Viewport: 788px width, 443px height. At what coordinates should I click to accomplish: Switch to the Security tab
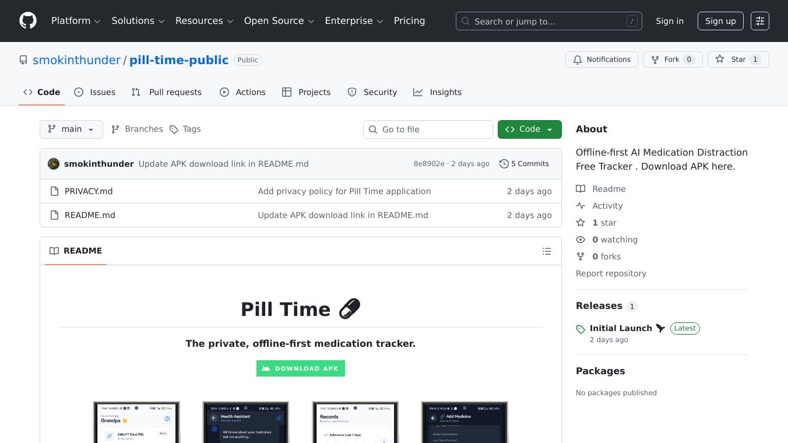[x=372, y=92]
